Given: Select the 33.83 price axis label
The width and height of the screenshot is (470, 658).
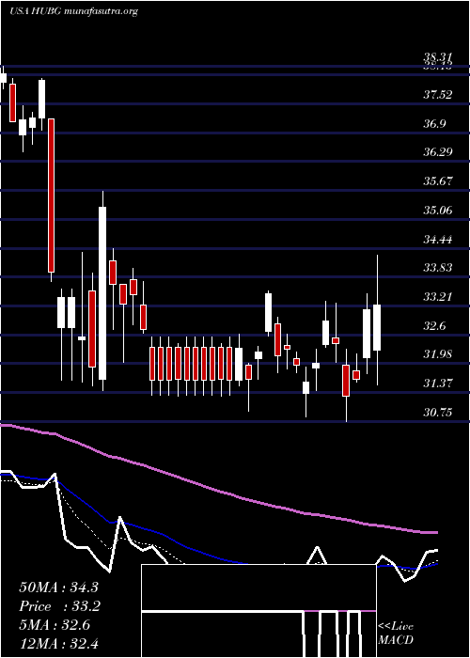Looking at the screenshot, I should (x=438, y=268).
